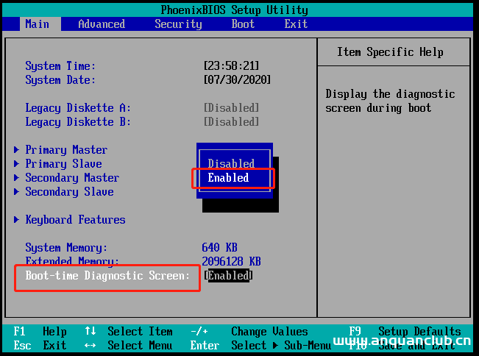Click the System Date value field

point(237,80)
